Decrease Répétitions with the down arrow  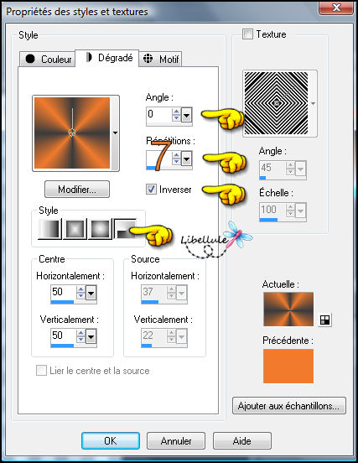176,163
